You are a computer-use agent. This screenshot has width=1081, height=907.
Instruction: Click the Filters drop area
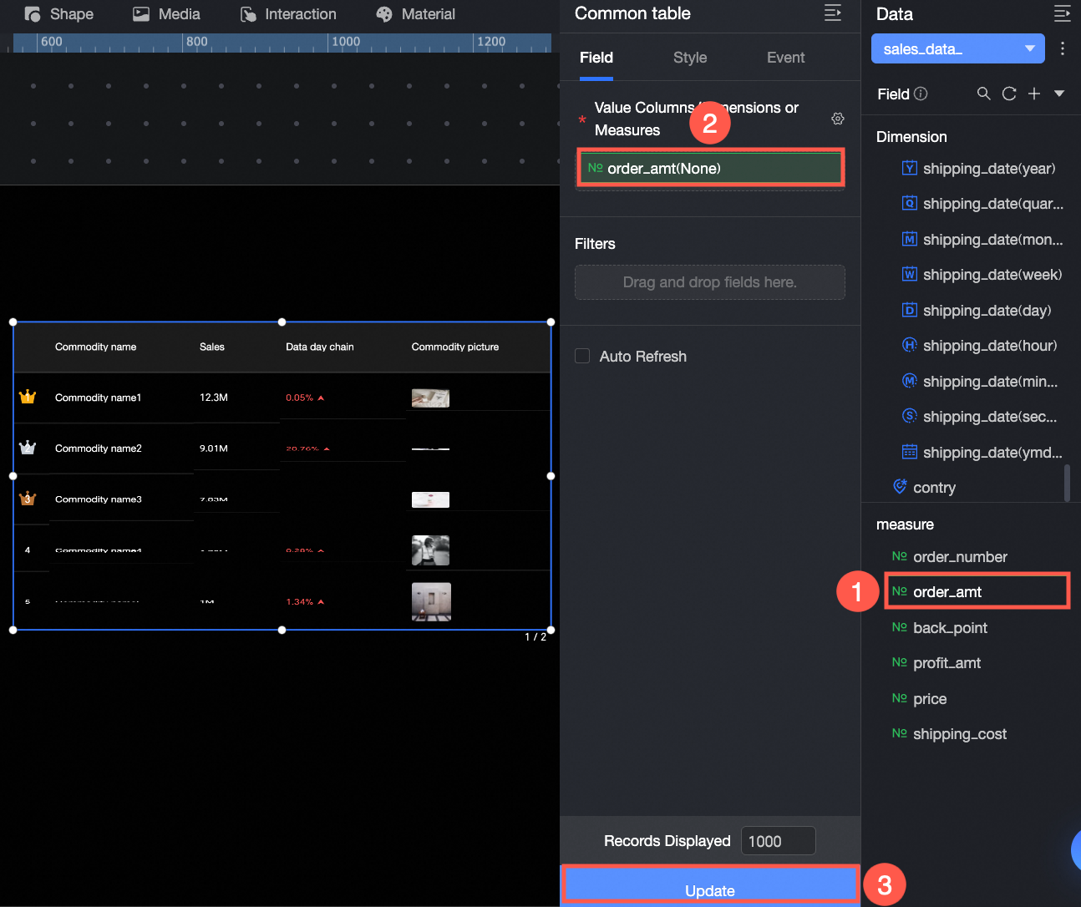click(x=710, y=282)
